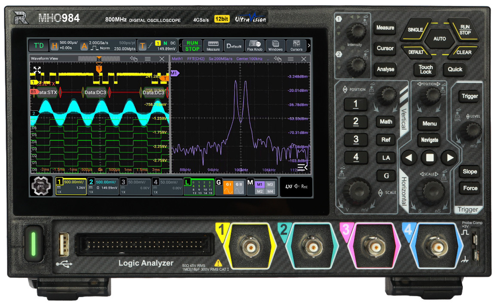Tap the Measure ruler icon in toolbar
The image size is (495, 304).
213,46
